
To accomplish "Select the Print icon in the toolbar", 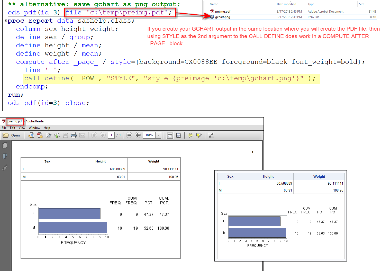I will click(x=74, y=135).
